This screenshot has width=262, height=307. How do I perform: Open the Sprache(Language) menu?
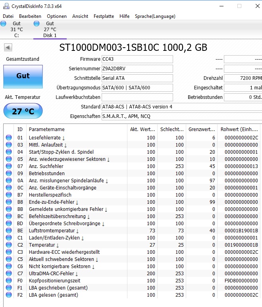[155, 16]
